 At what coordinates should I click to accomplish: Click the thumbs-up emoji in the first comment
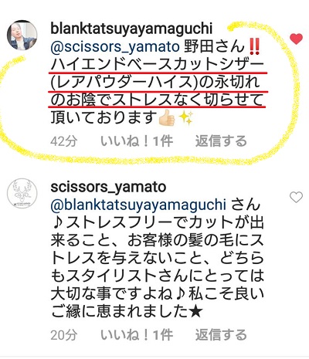click(167, 118)
